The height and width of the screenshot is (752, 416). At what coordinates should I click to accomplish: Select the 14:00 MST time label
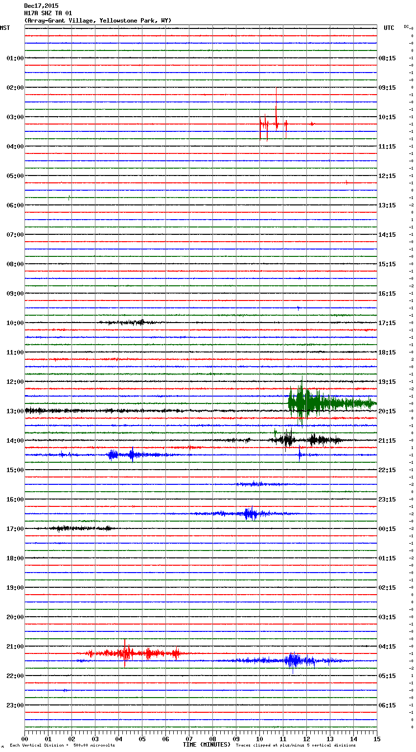[15, 441]
